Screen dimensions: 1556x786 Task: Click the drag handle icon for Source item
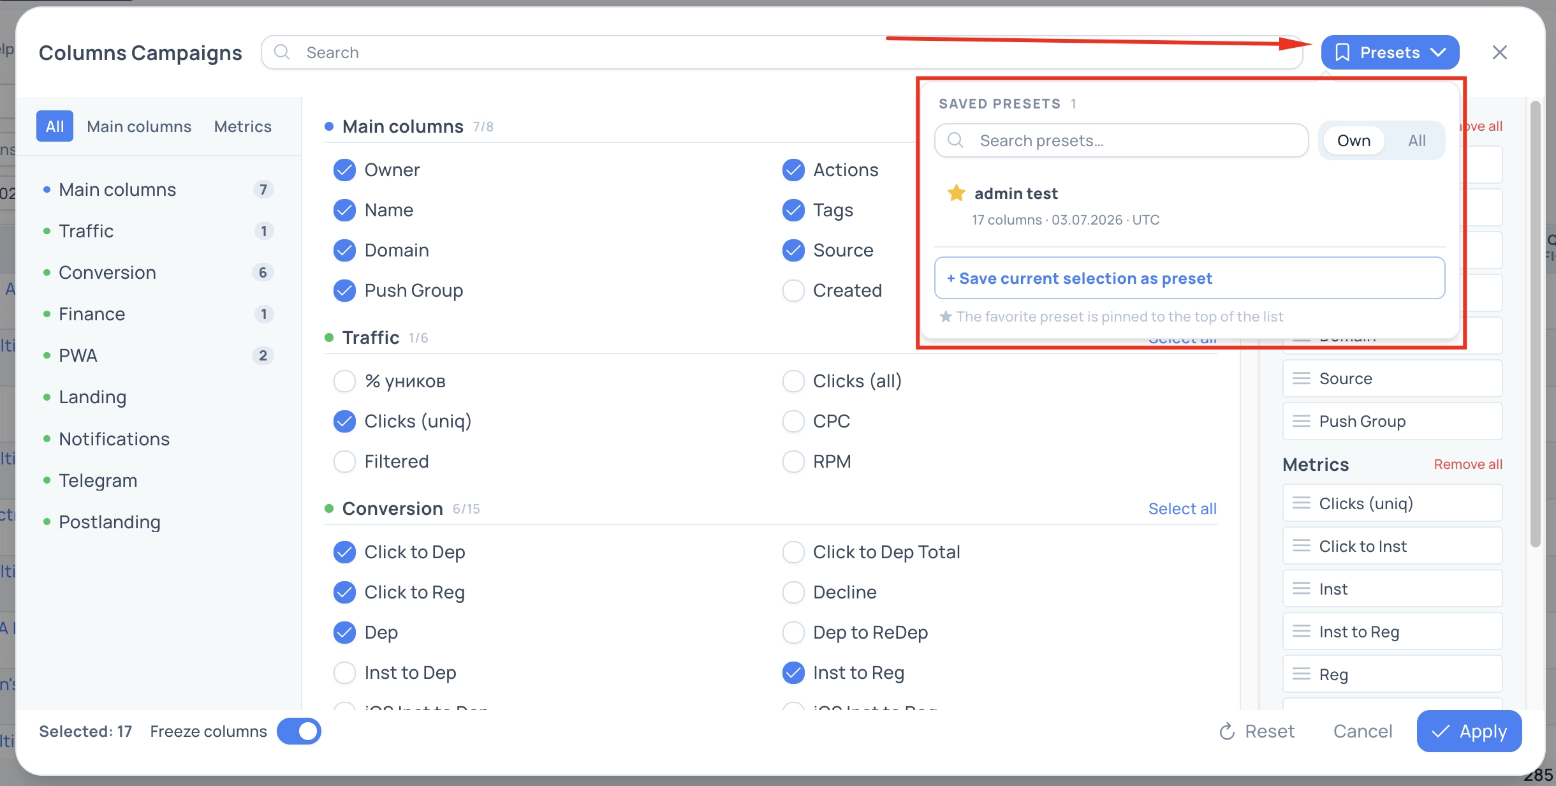(1301, 378)
